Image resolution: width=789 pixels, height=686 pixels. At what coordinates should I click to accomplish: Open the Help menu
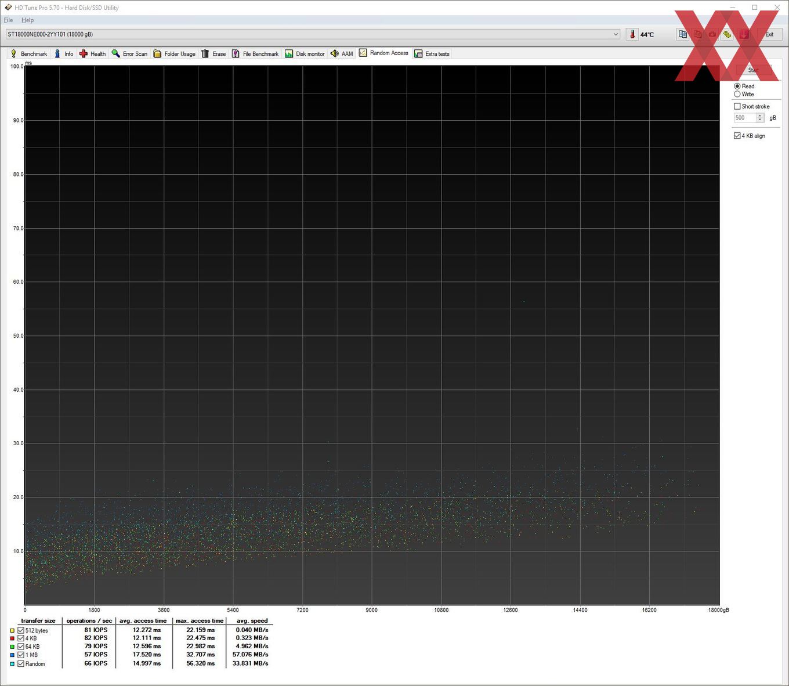click(x=28, y=20)
